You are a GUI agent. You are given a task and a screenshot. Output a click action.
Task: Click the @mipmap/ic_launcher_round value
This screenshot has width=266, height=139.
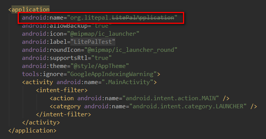tap(131, 50)
